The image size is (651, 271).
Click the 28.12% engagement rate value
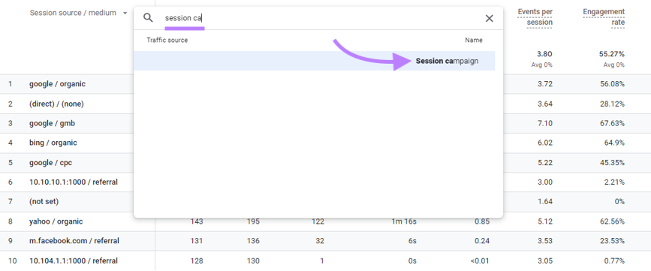coord(612,104)
